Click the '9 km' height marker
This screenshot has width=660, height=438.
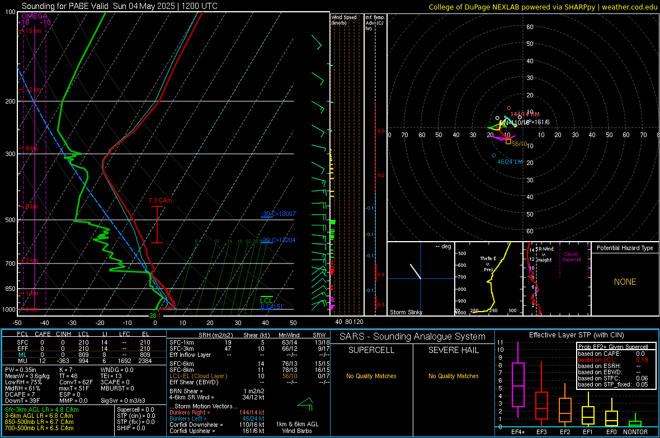(31, 148)
